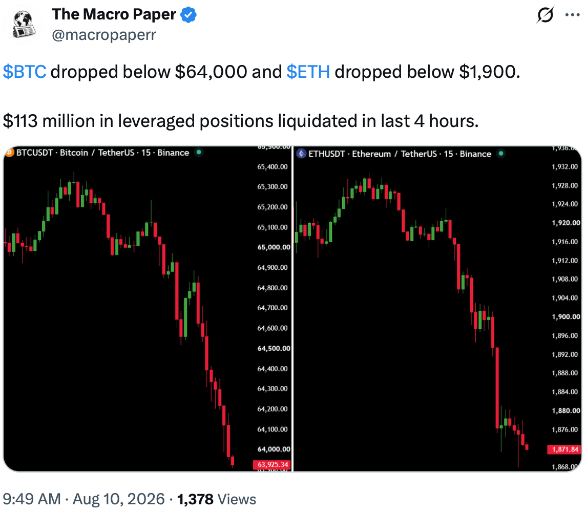Click the BTCUSDT Bitcoin / TetherUS chart title

(x=103, y=153)
